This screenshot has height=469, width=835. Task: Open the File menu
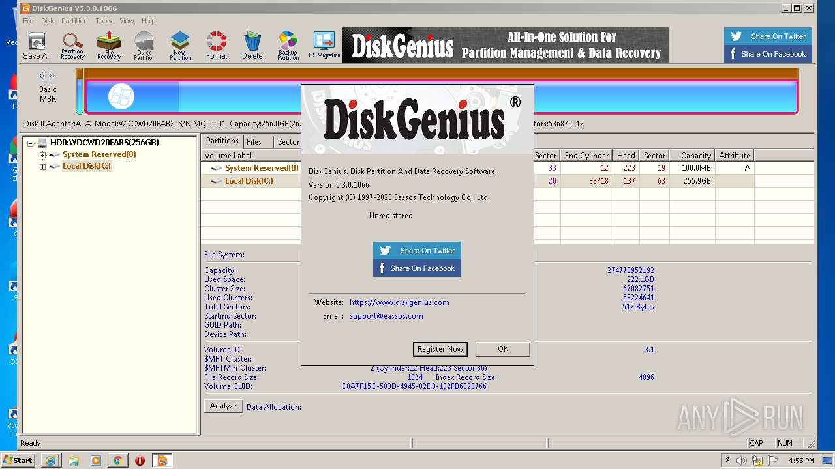point(28,21)
